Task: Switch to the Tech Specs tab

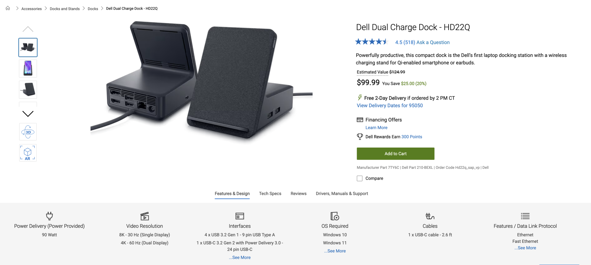Action: 270,194
